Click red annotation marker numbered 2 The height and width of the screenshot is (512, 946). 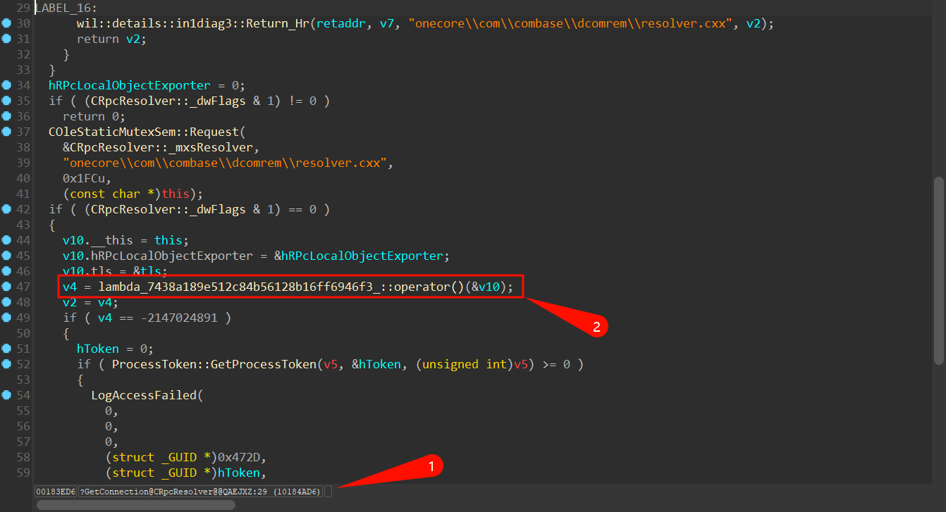pyautogui.click(x=596, y=326)
